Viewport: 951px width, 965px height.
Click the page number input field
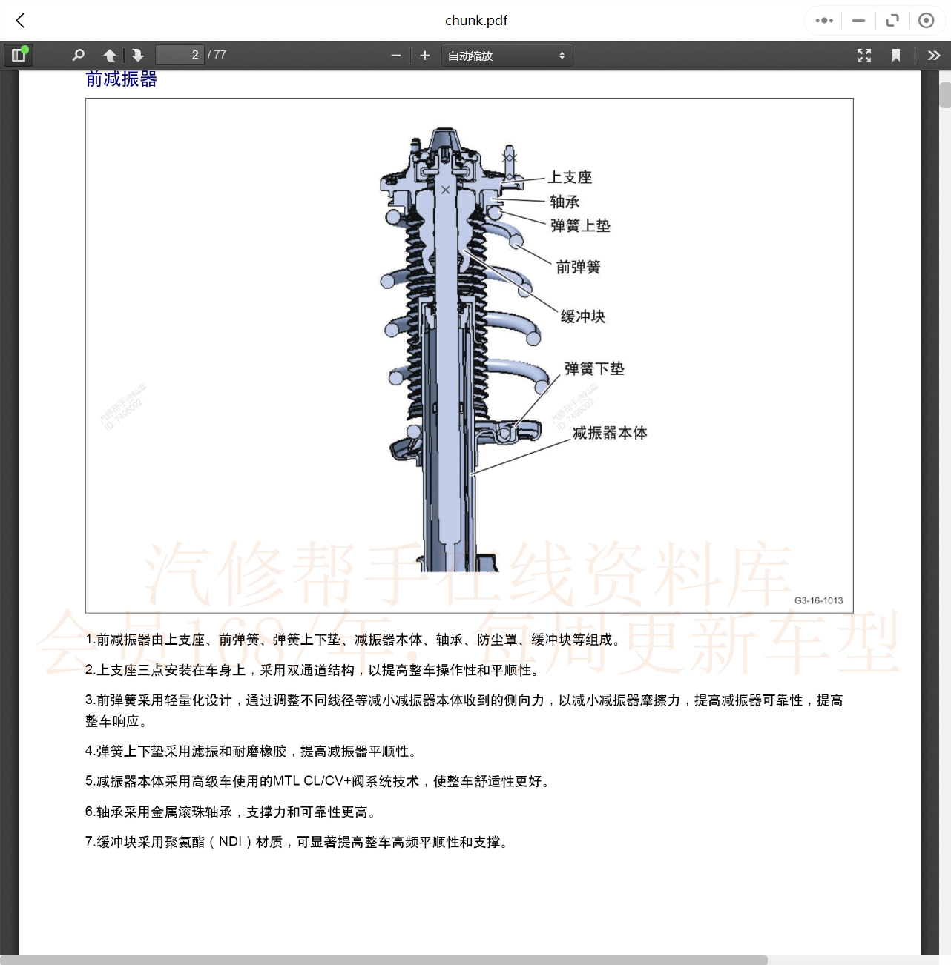click(x=179, y=55)
